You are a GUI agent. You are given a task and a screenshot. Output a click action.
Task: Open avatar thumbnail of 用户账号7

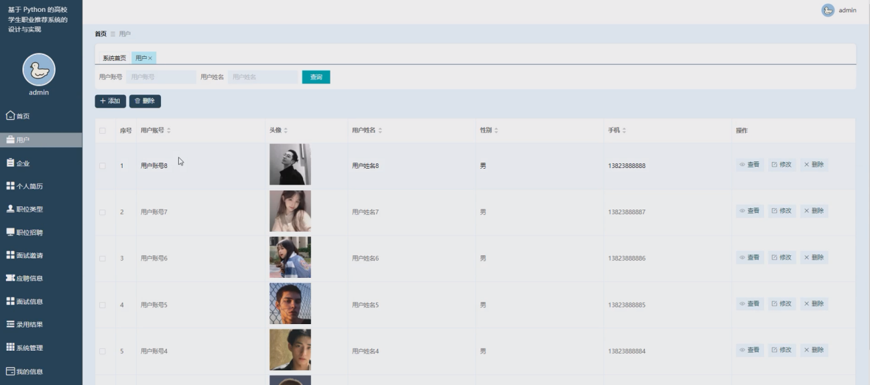[x=290, y=211]
